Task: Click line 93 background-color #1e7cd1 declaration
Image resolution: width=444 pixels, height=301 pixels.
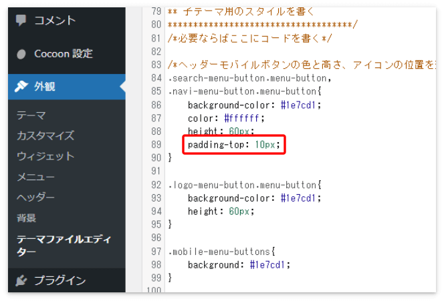Action: pyautogui.click(x=254, y=198)
